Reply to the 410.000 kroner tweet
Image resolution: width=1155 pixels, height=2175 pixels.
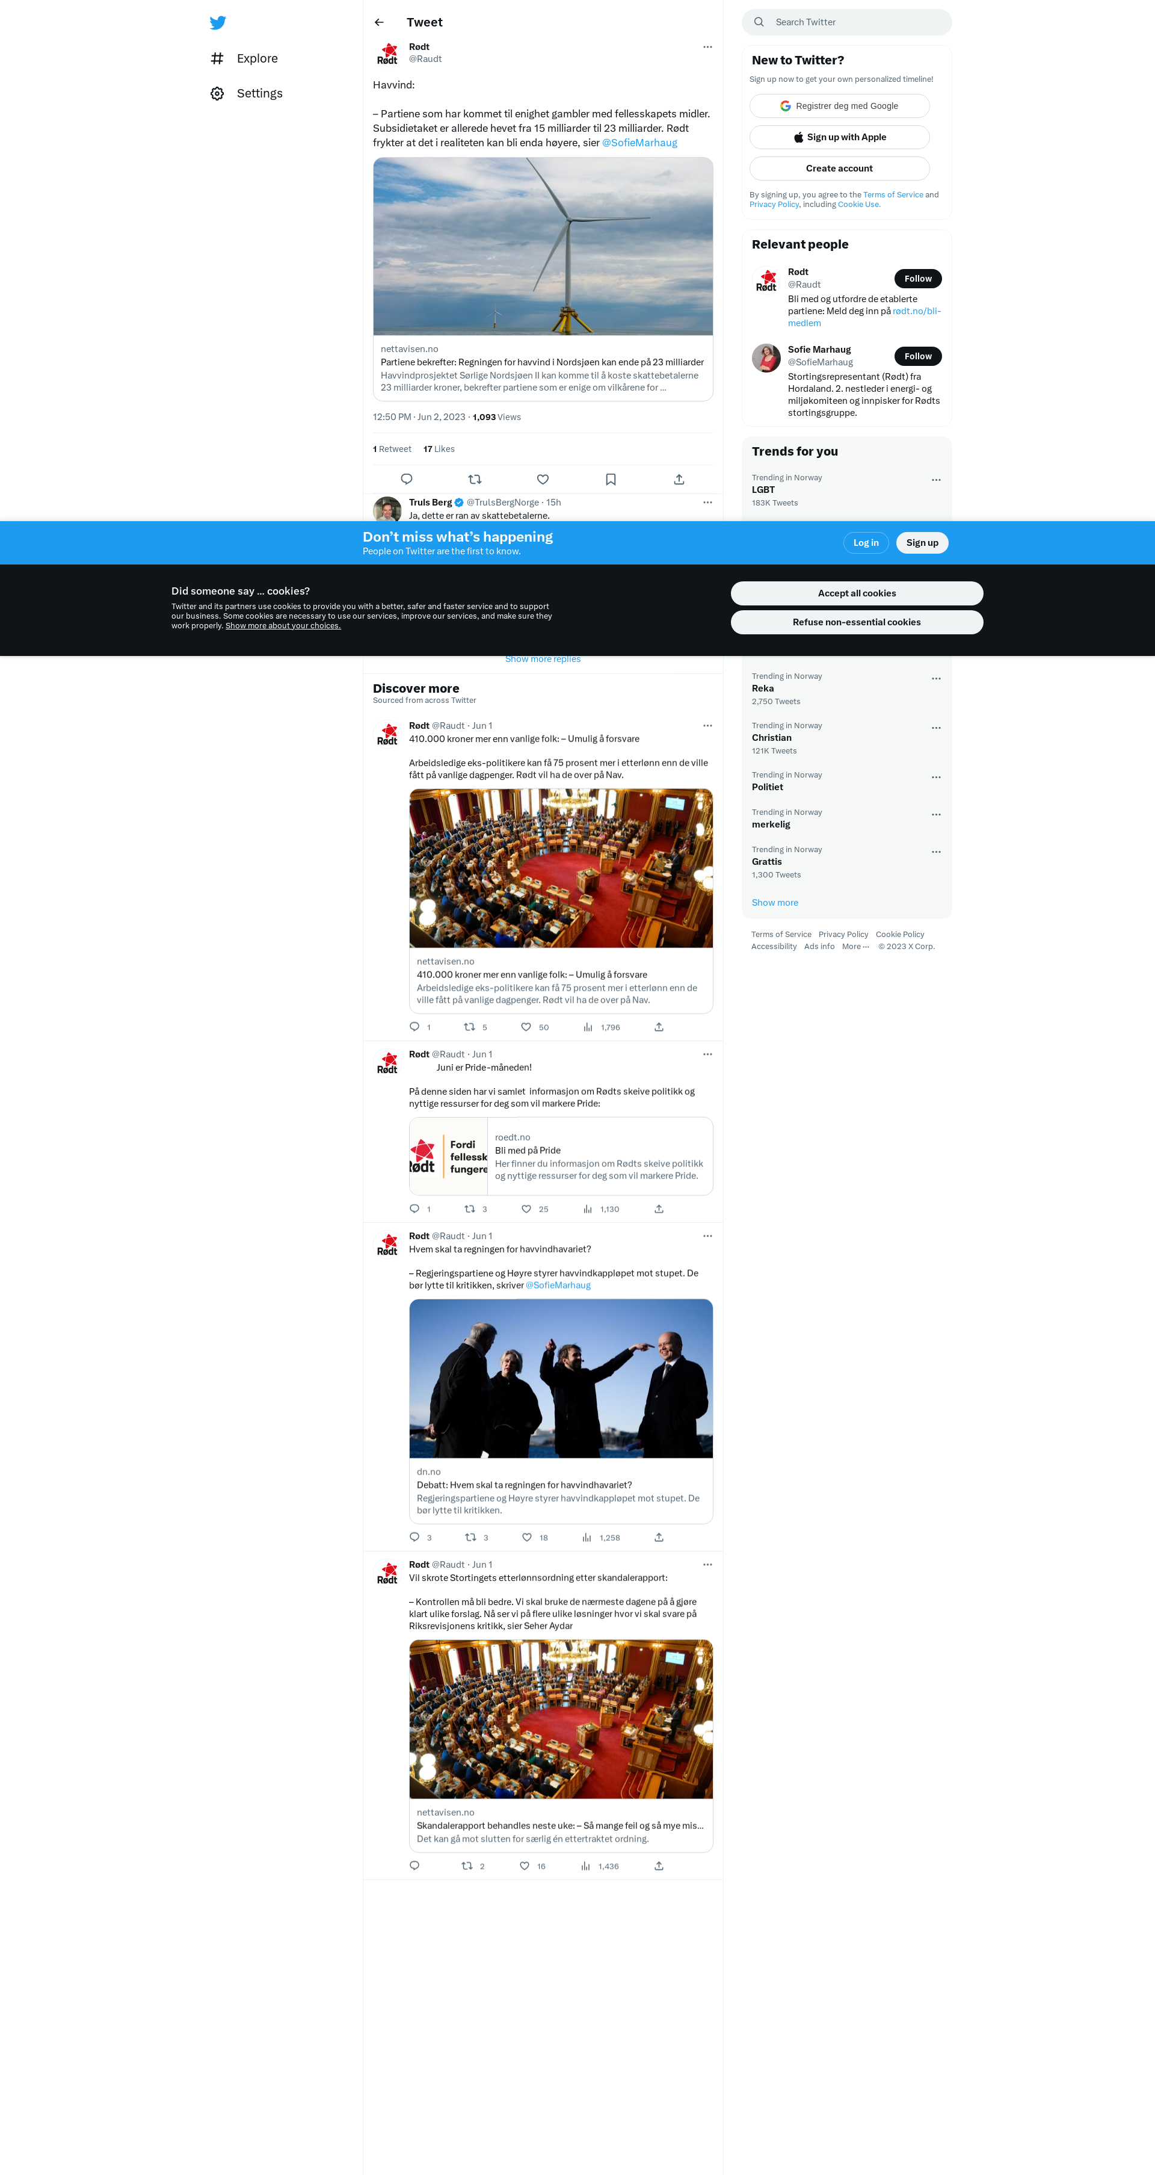[414, 1027]
